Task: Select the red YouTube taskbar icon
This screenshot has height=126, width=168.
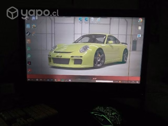Action: tap(59, 80)
